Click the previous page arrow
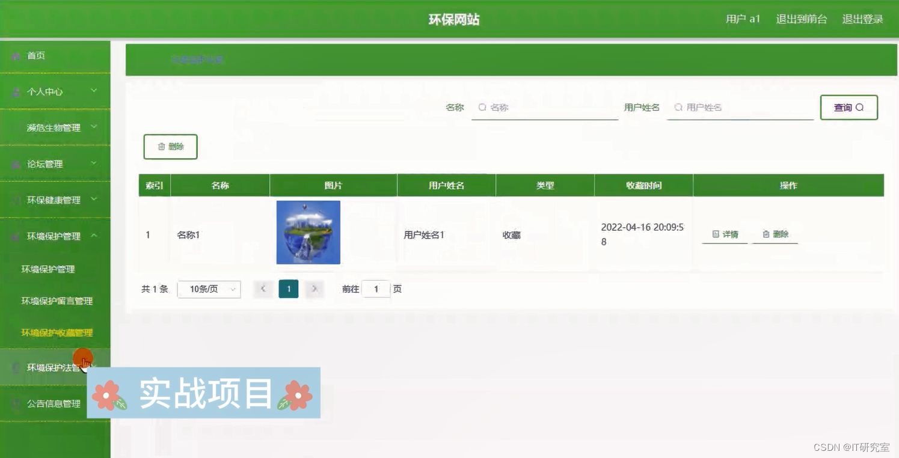This screenshot has height=458, width=899. [263, 289]
